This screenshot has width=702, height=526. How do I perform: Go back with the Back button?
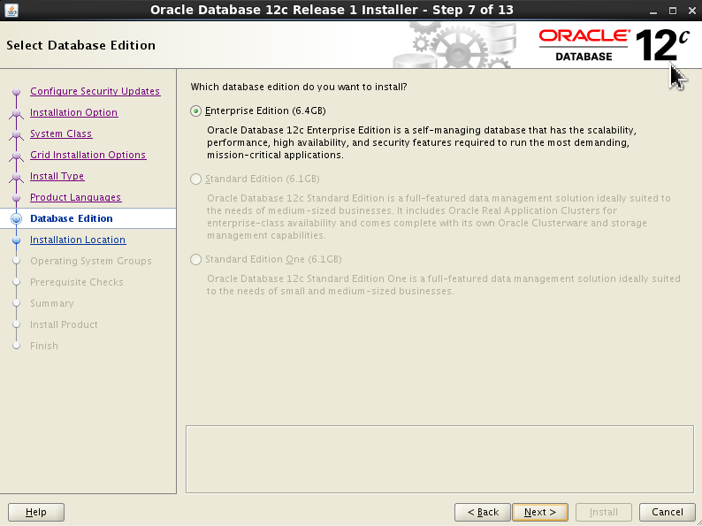483,512
